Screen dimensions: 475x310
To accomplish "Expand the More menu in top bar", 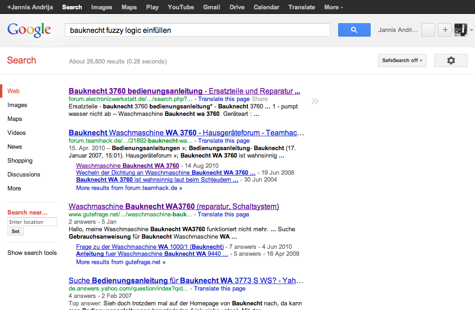I will click(x=334, y=7).
